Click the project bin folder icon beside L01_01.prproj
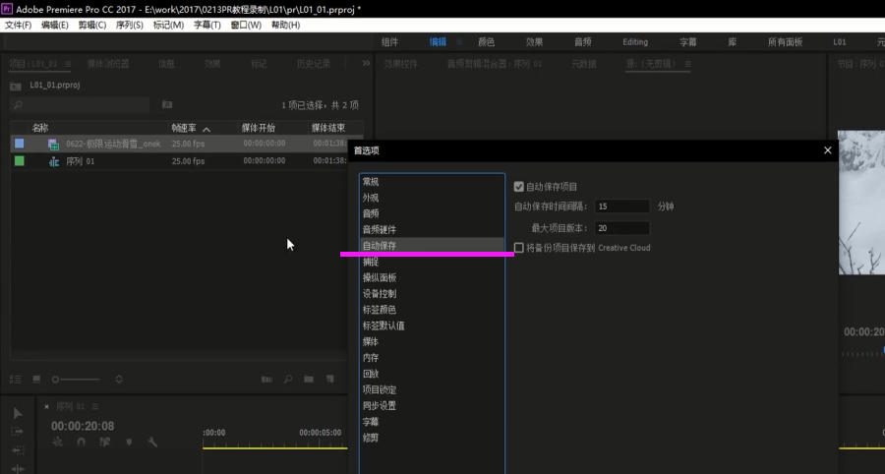The image size is (885, 474). coord(16,86)
